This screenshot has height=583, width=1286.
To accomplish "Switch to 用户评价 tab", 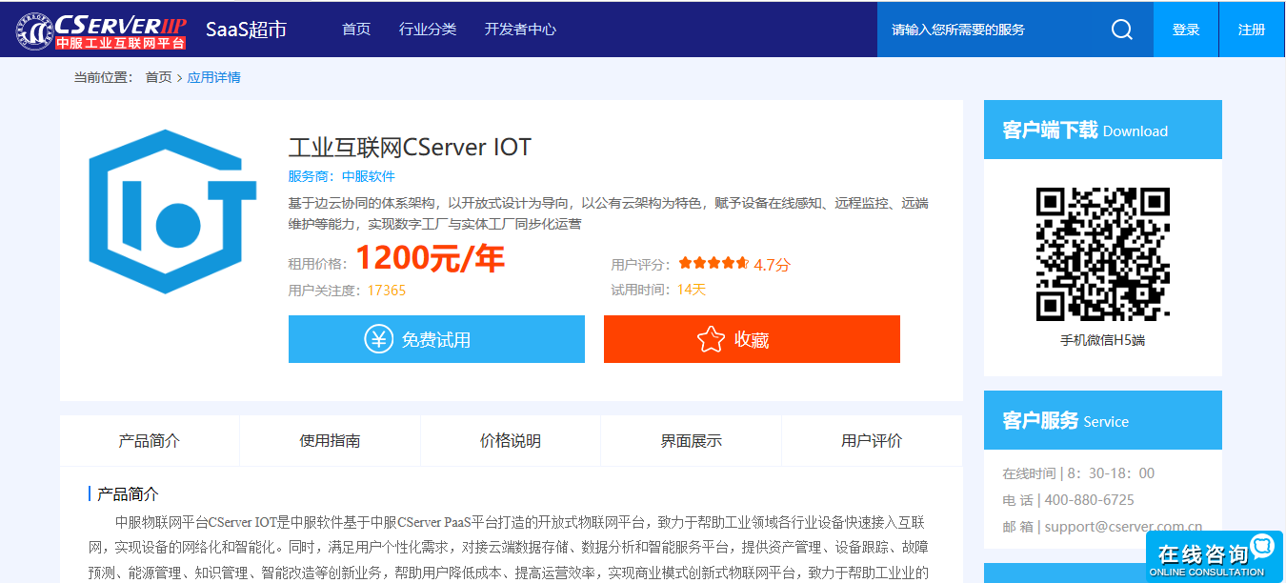I will click(x=872, y=440).
